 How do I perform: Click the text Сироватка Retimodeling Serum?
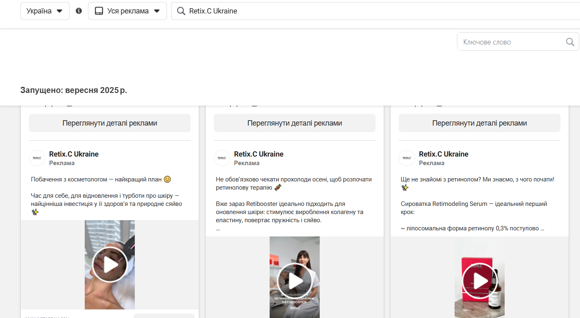click(x=444, y=204)
